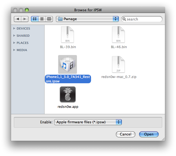Switch to list view mode
Viewport: 176px width, 156px height.
42,19
